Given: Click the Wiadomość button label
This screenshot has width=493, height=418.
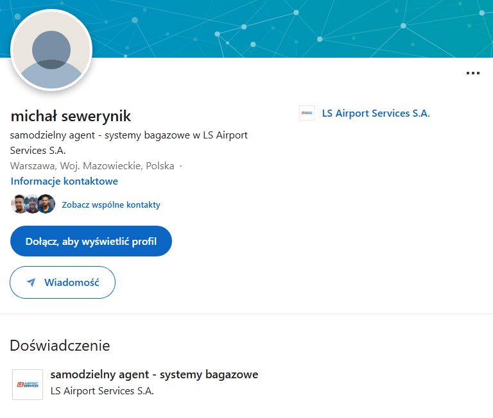Looking at the screenshot, I should click(x=71, y=283).
